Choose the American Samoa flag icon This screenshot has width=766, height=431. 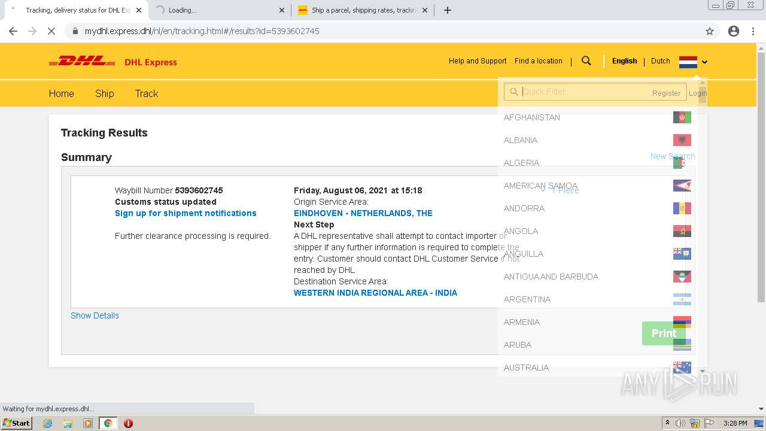[x=682, y=186]
